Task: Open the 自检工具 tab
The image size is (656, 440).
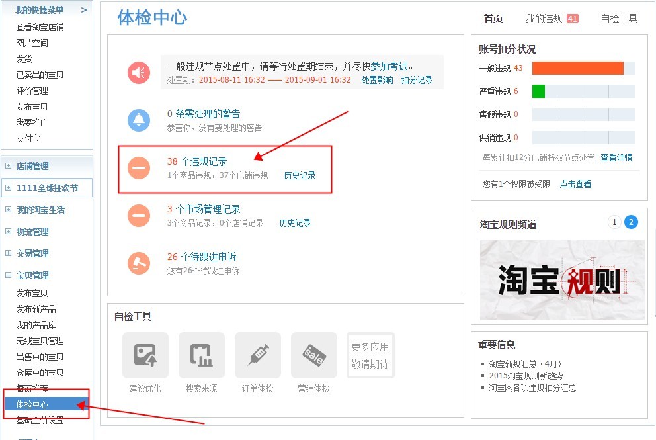Action: 619,19
